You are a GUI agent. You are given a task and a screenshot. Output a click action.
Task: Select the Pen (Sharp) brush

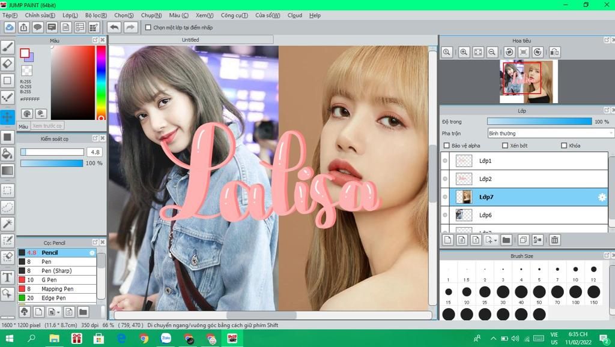pyautogui.click(x=57, y=271)
